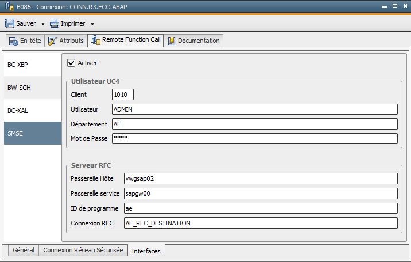Expand the Imprimer dropdown arrow
Image resolution: width=411 pixels, height=262 pixels.
[x=92, y=24]
